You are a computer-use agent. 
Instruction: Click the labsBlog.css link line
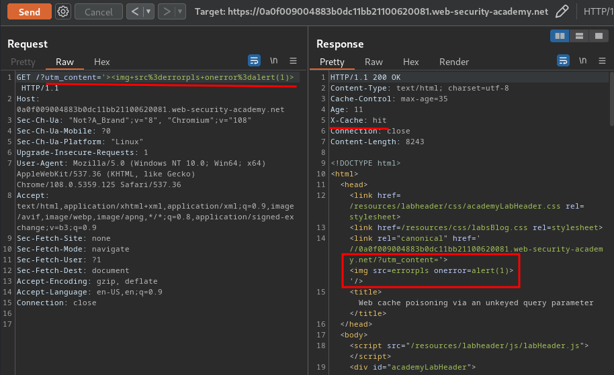[476, 227]
